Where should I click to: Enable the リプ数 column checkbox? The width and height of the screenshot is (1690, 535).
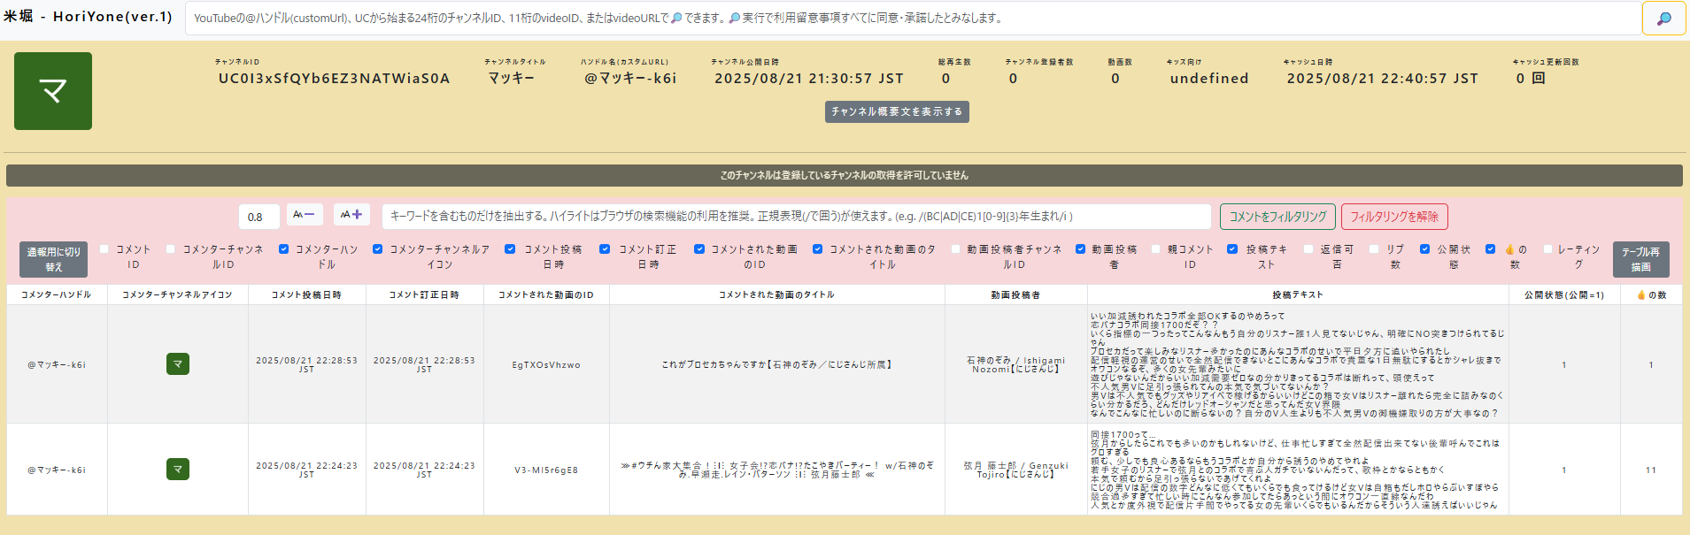1373,249
